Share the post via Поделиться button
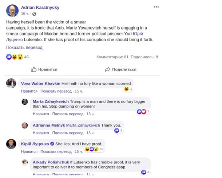This screenshot has height=178, width=222. coord(120,69)
